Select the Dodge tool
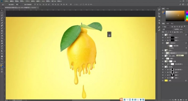 (2, 43)
